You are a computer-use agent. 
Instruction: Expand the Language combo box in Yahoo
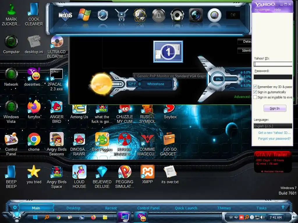point(273,126)
